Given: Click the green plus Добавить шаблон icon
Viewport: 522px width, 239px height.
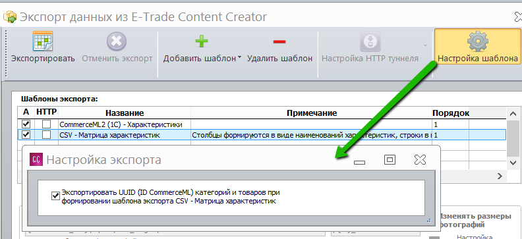Looking at the screenshot, I should pyautogui.click(x=202, y=41).
